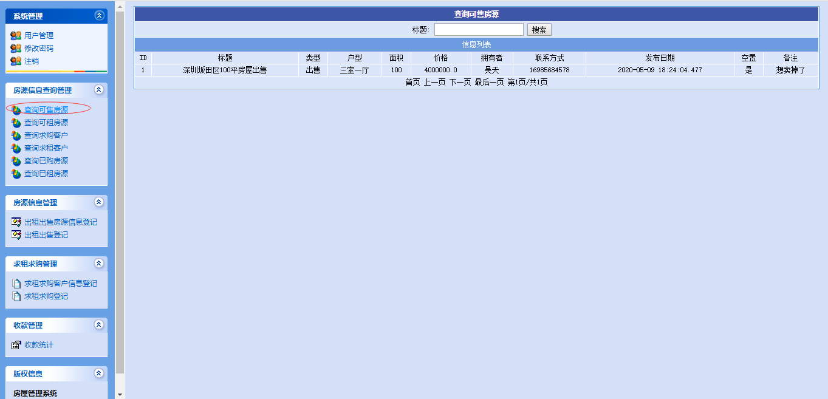Click the 发布日期 column header

point(660,58)
